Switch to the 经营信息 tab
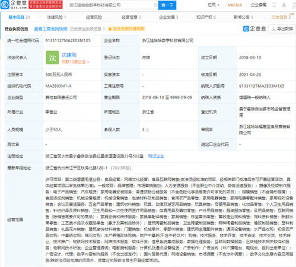Image resolution: width=296 pixels, height=267 pixels. [131, 17]
